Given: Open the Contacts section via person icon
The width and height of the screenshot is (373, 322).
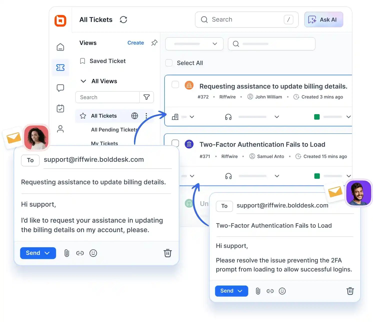Looking at the screenshot, I should pos(60,129).
